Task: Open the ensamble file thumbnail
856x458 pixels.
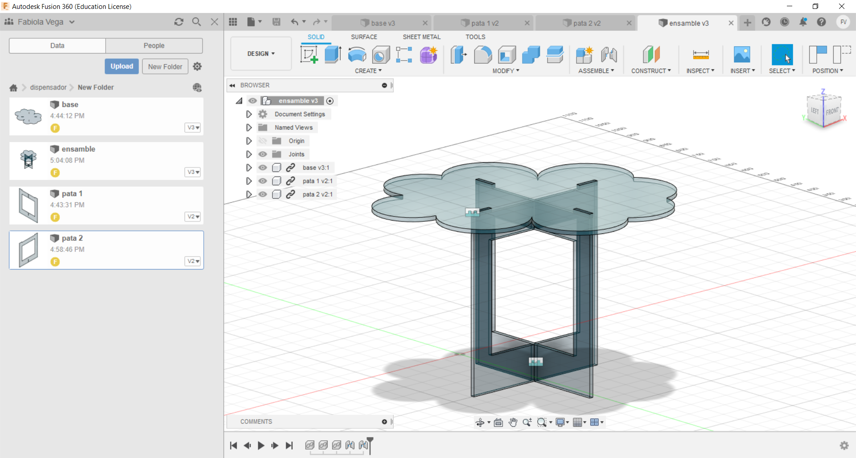Action: [x=29, y=160]
